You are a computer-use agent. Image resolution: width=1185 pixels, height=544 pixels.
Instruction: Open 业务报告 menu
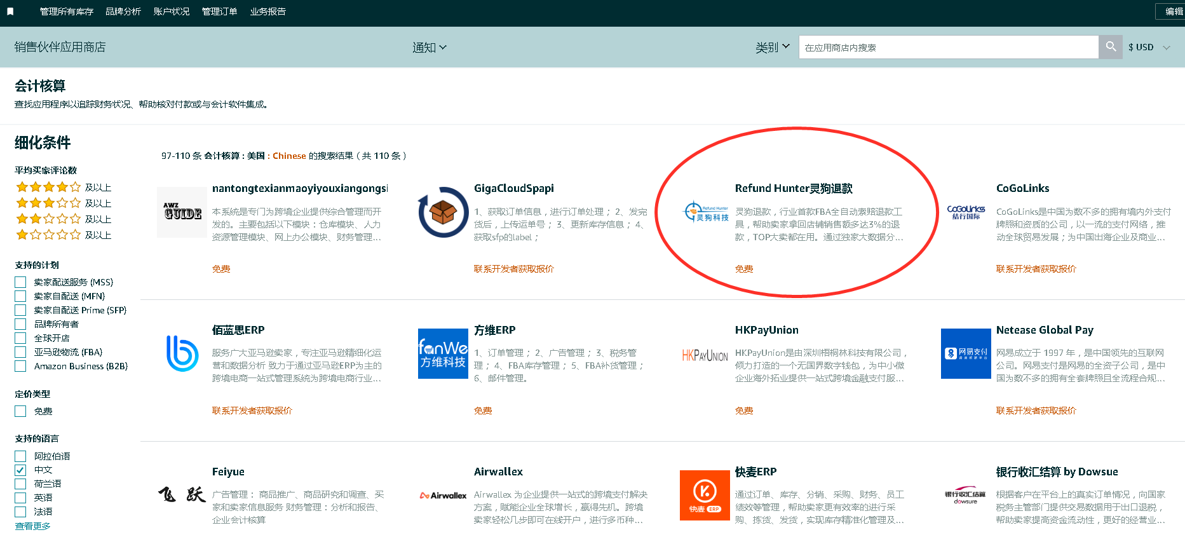(268, 11)
